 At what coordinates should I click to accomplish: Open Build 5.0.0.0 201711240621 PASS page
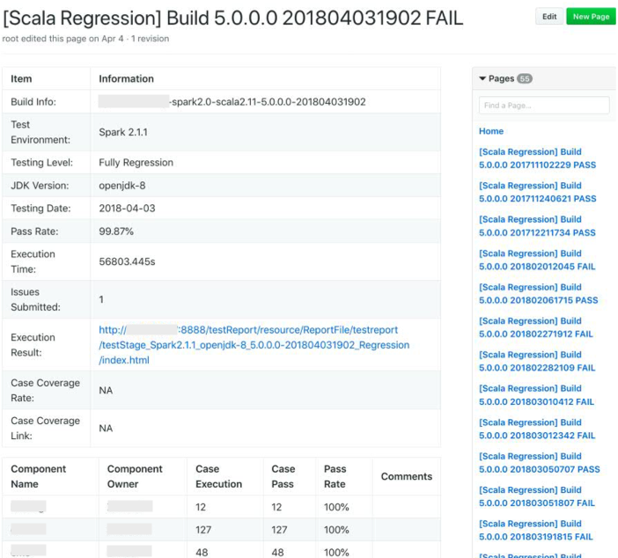537,192
